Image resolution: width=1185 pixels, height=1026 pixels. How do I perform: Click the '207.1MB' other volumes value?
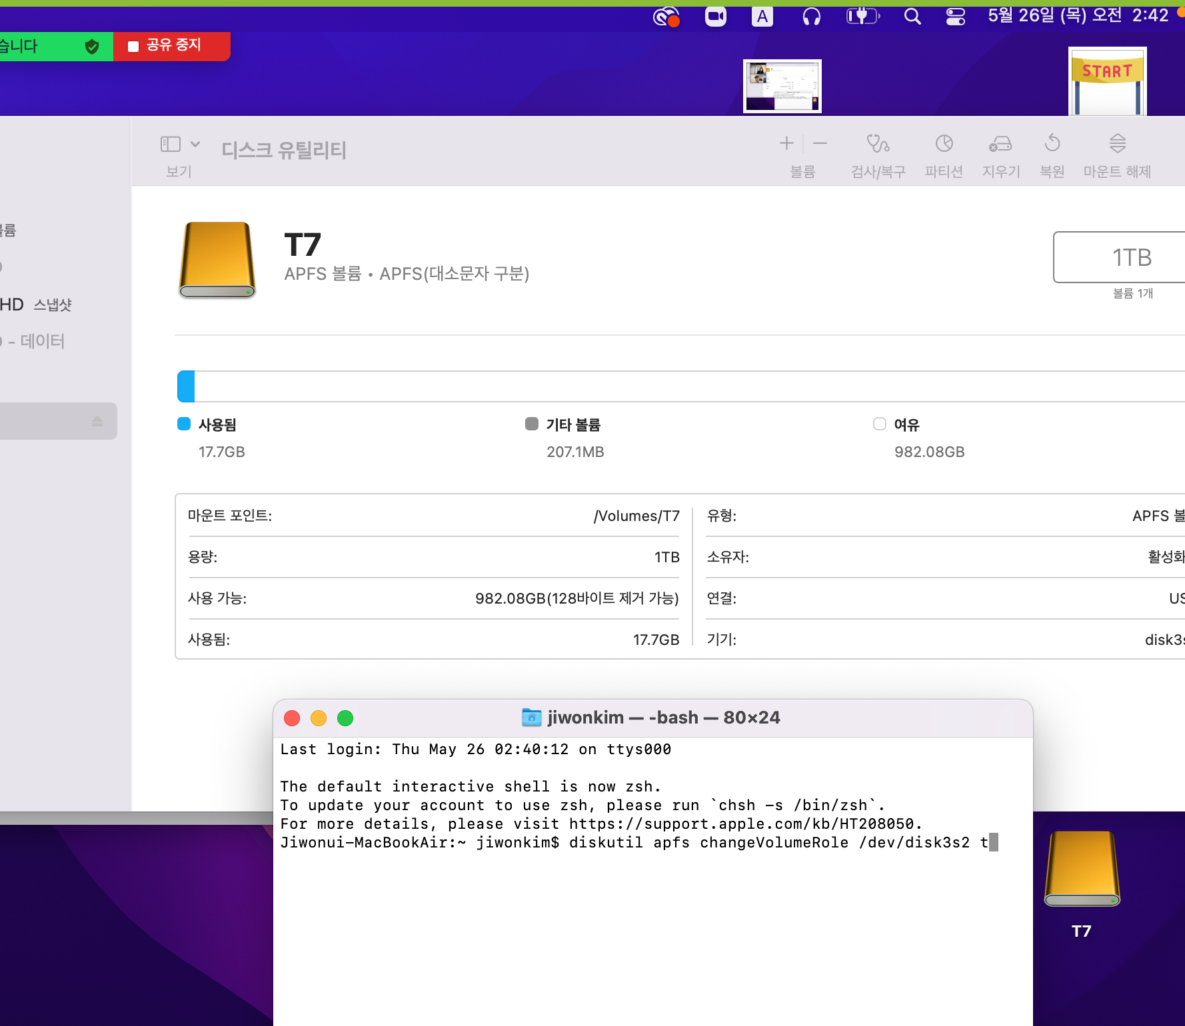click(575, 452)
